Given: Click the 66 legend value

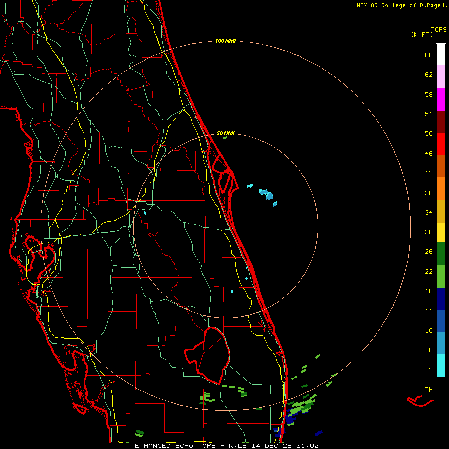Looking at the screenshot, I should tap(429, 55).
